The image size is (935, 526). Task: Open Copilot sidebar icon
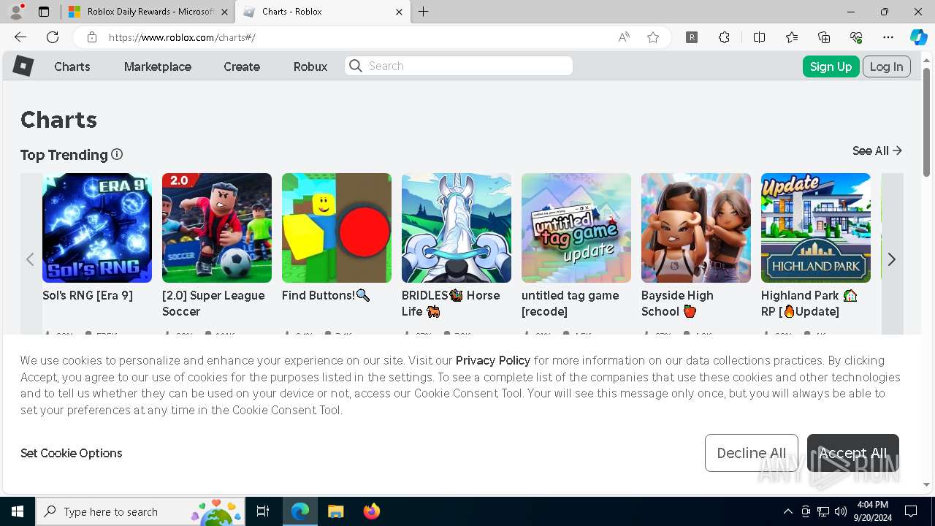tap(918, 37)
